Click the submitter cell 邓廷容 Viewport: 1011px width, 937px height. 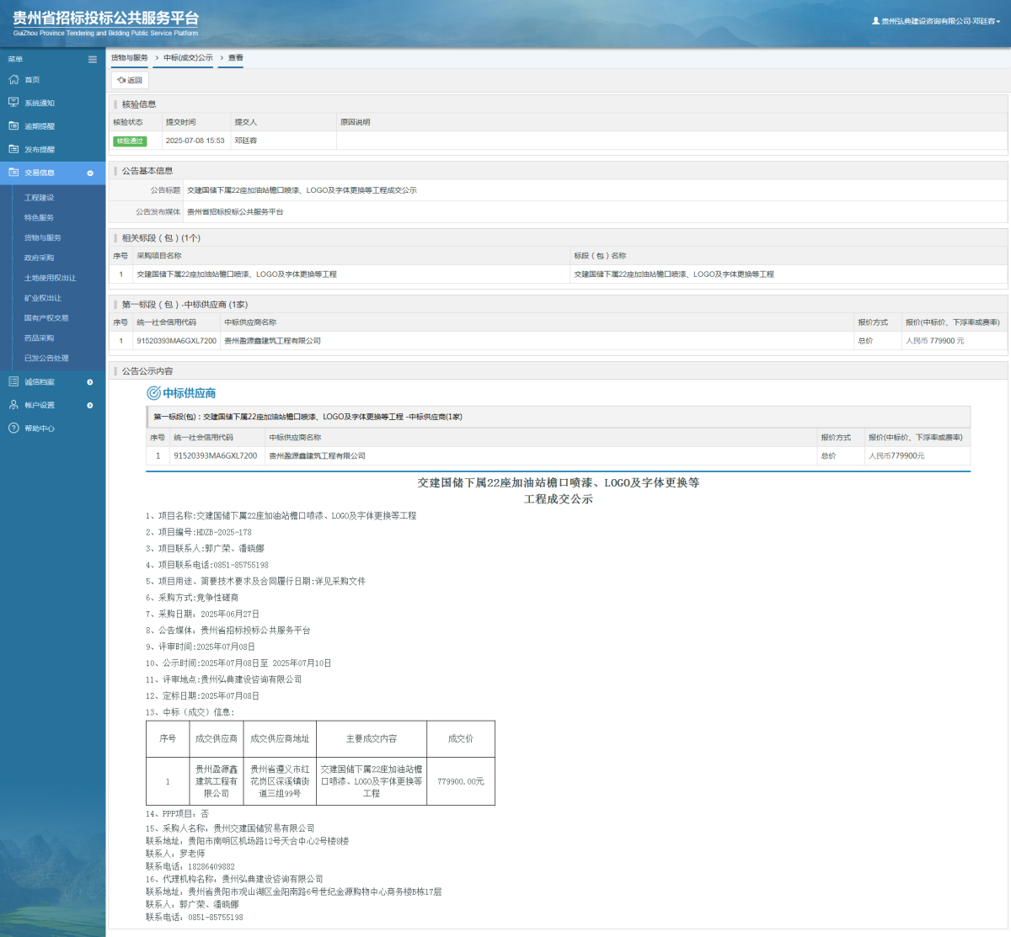point(245,141)
